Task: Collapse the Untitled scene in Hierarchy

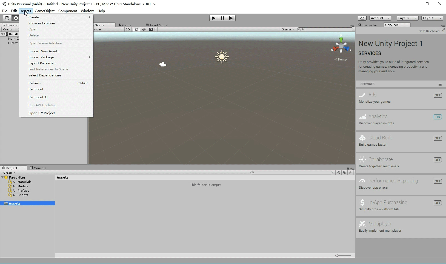Action: click(2, 34)
